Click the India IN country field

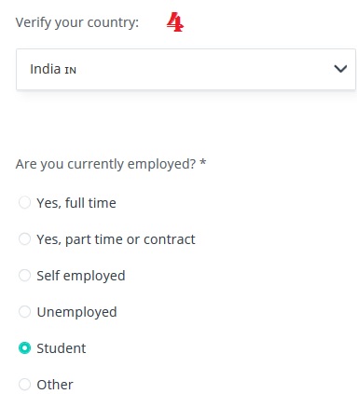185,69
